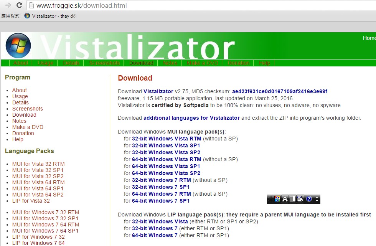Click the address bar showing www.froggie.sk/download.html
Viewport: 376px width, 246px height.
coord(201,5)
